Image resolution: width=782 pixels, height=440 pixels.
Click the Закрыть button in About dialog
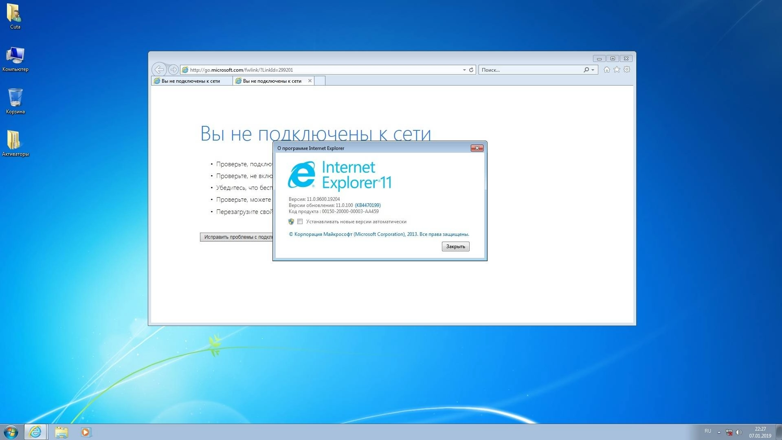pyautogui.click(x=455, y=246)
